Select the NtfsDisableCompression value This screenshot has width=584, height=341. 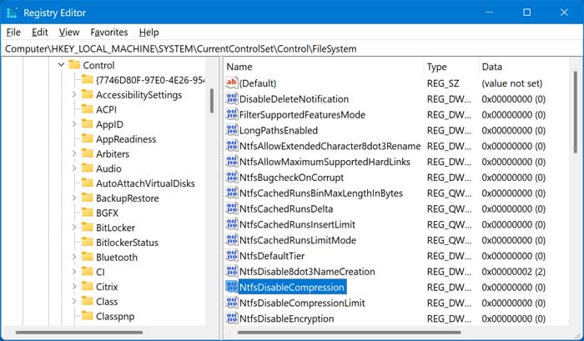pyautogui.click(x=292, y=287)
